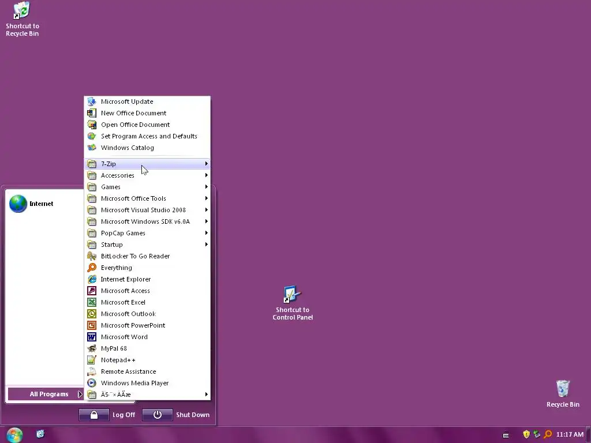Viewport: 591px width, 443px height.
Task: Launch Windows Catalog
Action: (147, 148)
